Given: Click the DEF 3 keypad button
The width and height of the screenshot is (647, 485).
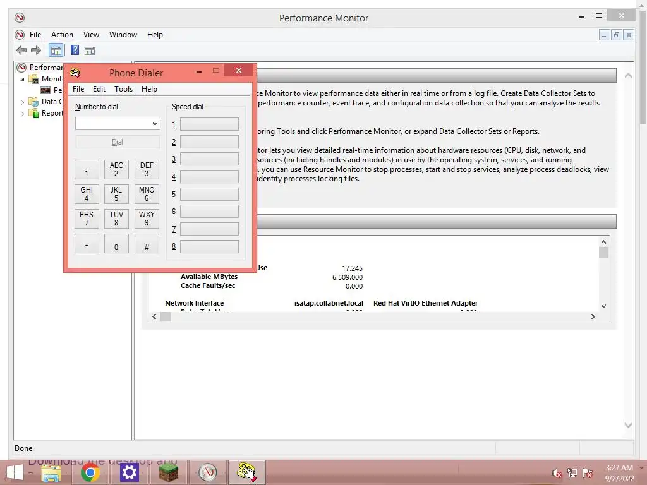Looking at the screenshot, I should coord(147,169).
